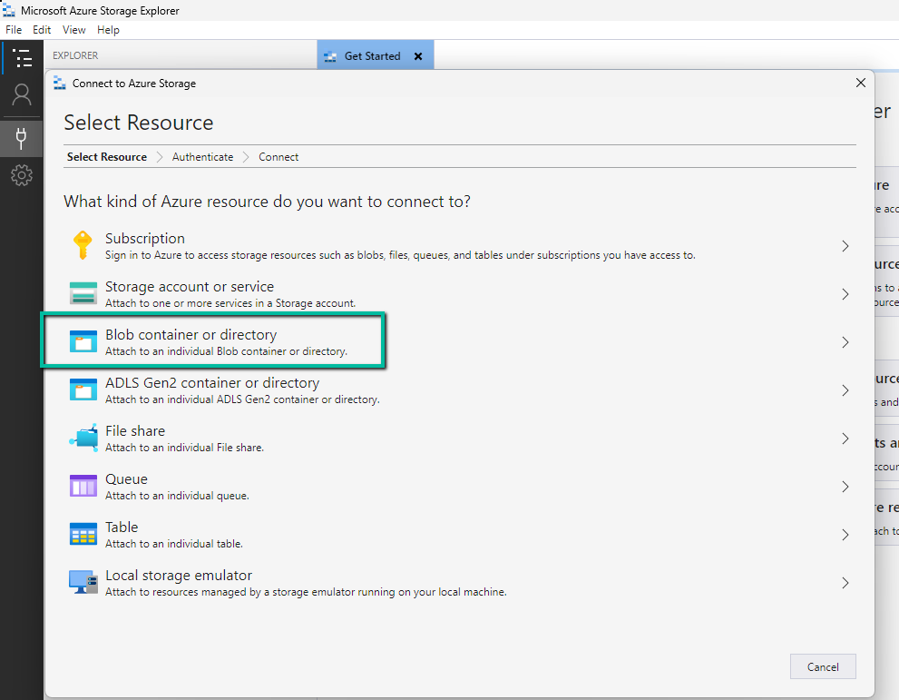The height and width of the screenshot is (700, 899).
Task: Select the Local storage emulator title
Action: [x=179, y=576]
